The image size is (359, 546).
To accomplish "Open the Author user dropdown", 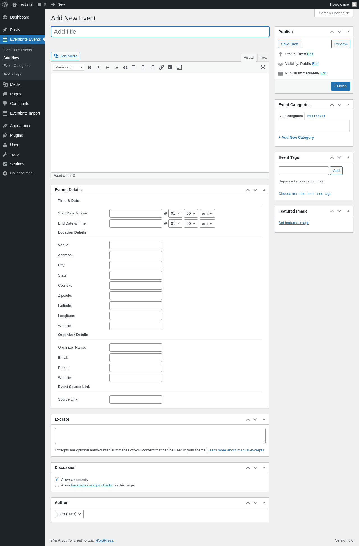I will (x=69, y=514).
